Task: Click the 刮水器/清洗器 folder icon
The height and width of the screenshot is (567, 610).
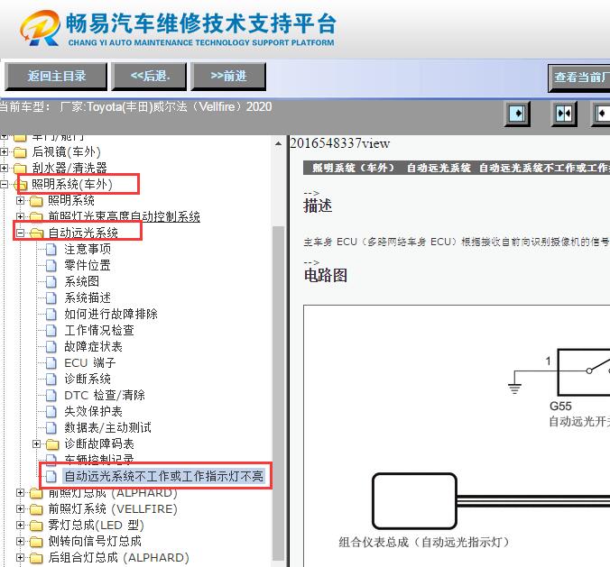Action: pyautogui.click(x=20, y=169)
